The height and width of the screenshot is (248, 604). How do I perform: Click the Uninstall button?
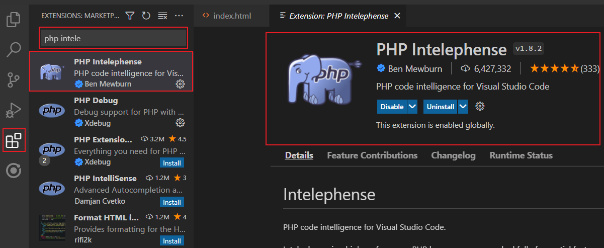(441, 106)
